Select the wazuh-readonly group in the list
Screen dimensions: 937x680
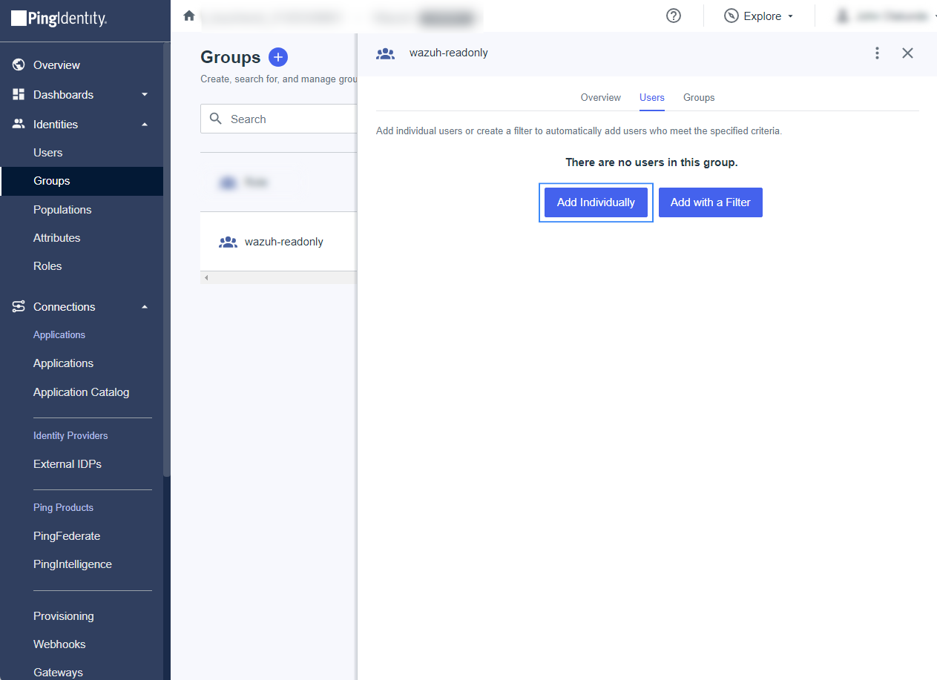(x=283, y=242)
